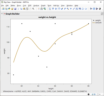This screenshot has height=96, width=104.
Task: Click the '100' tick label on the weight axis
Action: pyautogui.click(x=8, y=42)
